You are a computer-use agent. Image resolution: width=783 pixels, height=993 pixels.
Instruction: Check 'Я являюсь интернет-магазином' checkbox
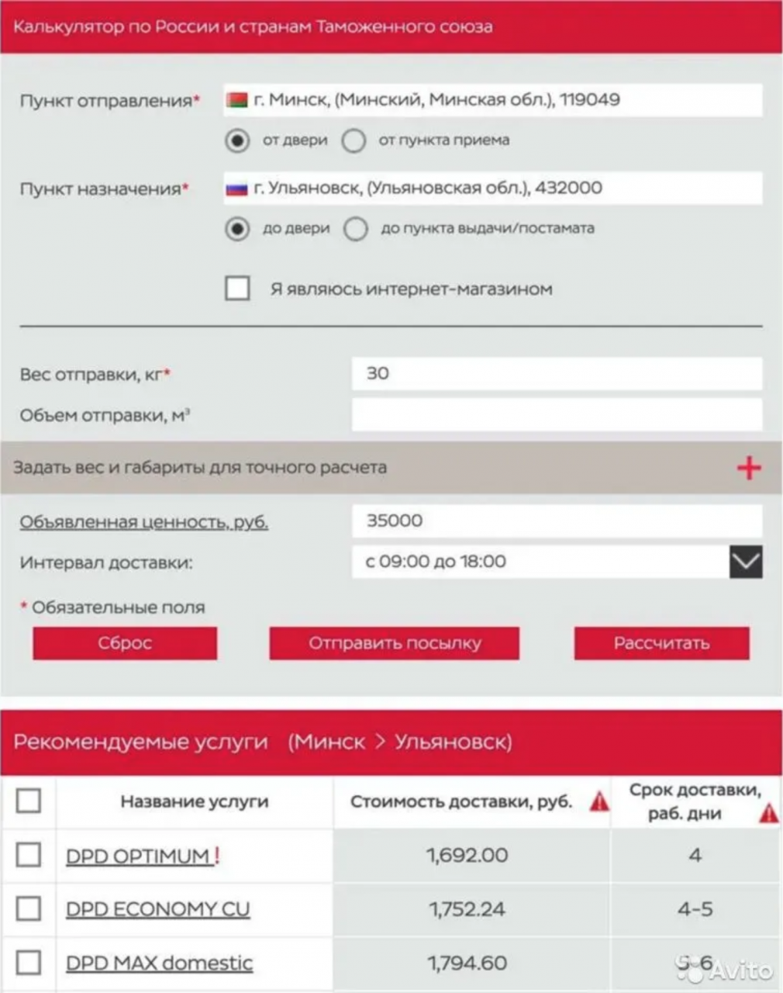[237, 289]
